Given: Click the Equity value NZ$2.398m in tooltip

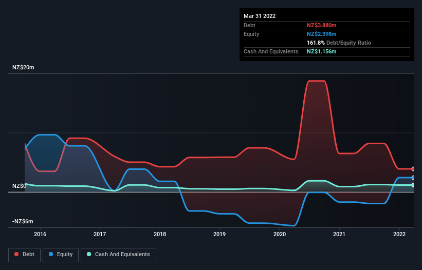Looking at the screenshot, I should click(322, 34).
